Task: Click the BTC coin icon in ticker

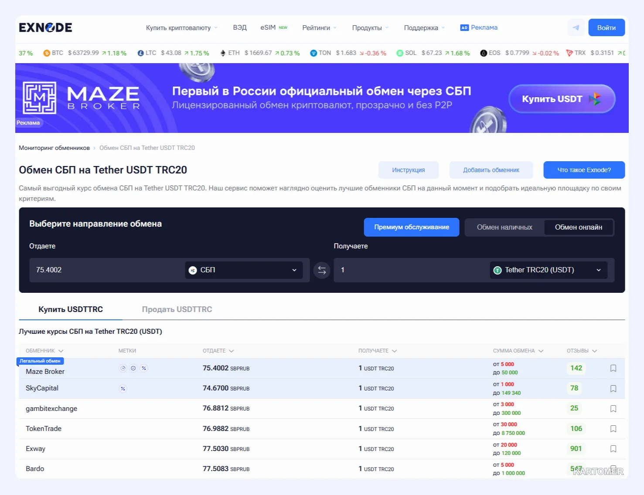Action: pyautogui.click(x=47, y=53)
